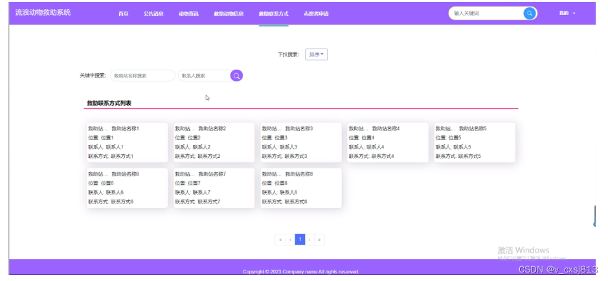Go to next page with › button
608x281 pixels.
point(310,240)
